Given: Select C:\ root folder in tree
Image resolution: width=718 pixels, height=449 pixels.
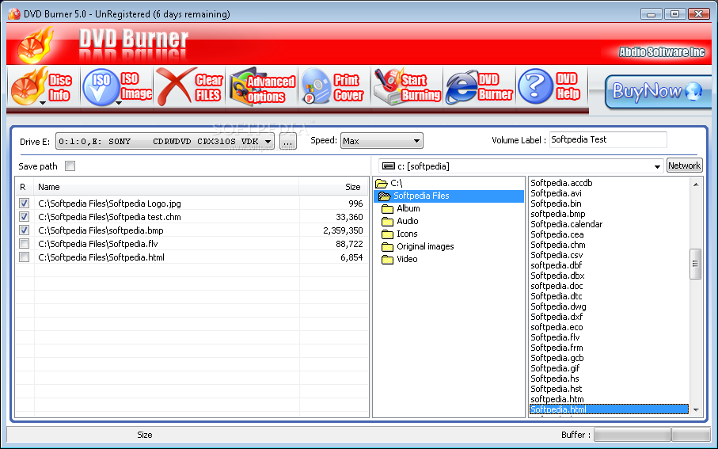Looking at the screenshot, I should coord(389,183).
